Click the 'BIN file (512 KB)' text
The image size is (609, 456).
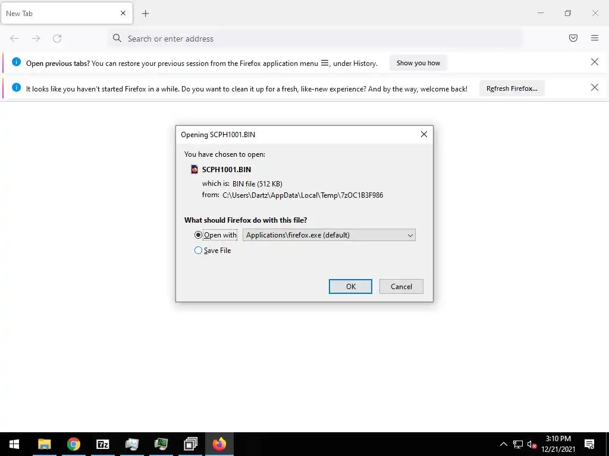point(258,184)
